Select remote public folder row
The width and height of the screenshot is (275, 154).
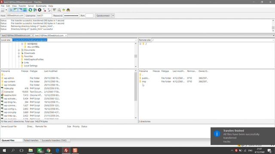pos(174,78)
